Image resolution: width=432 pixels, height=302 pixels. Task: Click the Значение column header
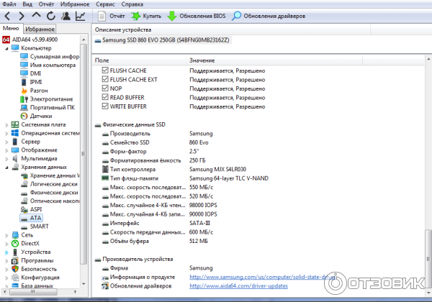click(274, 60)
